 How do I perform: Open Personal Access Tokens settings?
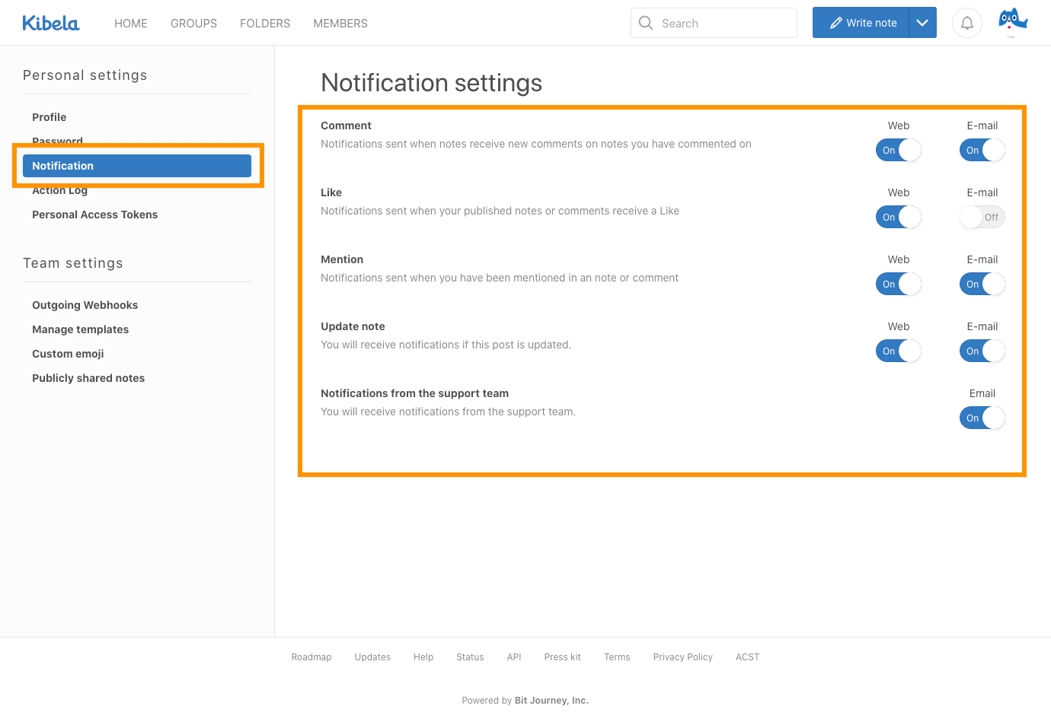click(x=95, y=215)
